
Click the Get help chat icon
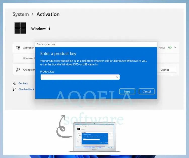click(x=14, y=83)
